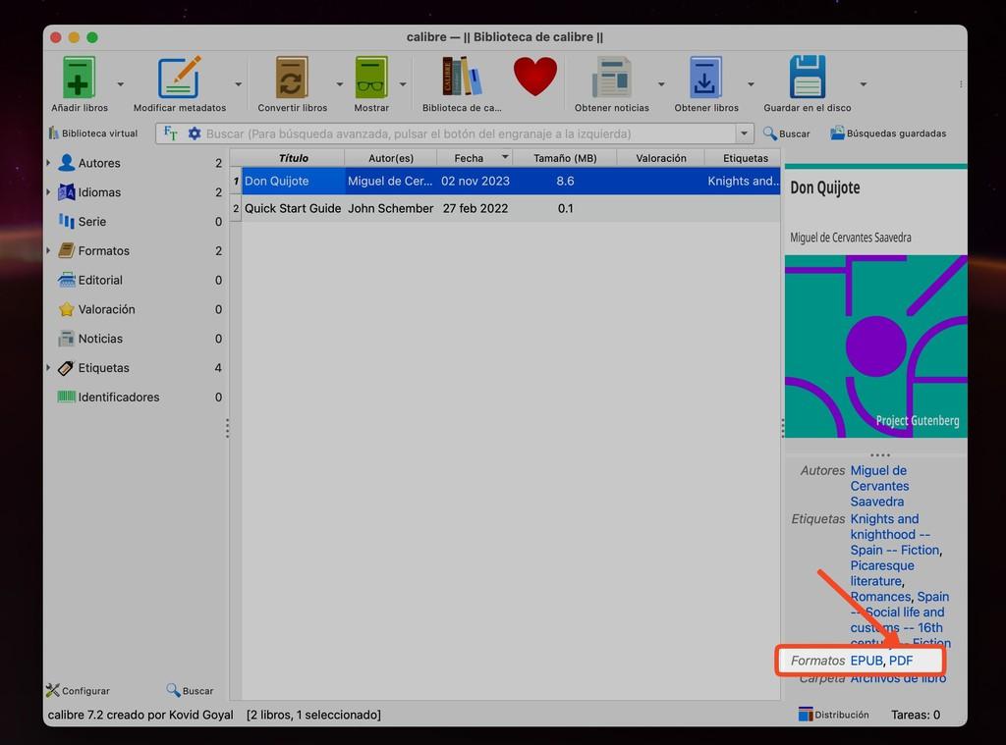Open Obtener noticias dropdown arrow
Viewport: 1006px width, 745px height.
pos(661,84)
